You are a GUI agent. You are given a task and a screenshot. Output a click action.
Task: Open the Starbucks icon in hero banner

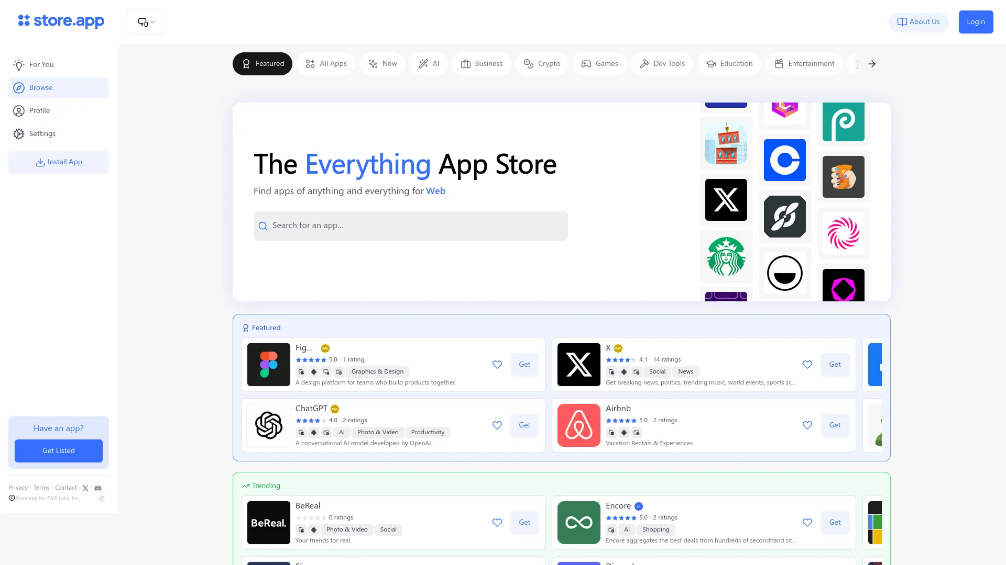[726, 256]
